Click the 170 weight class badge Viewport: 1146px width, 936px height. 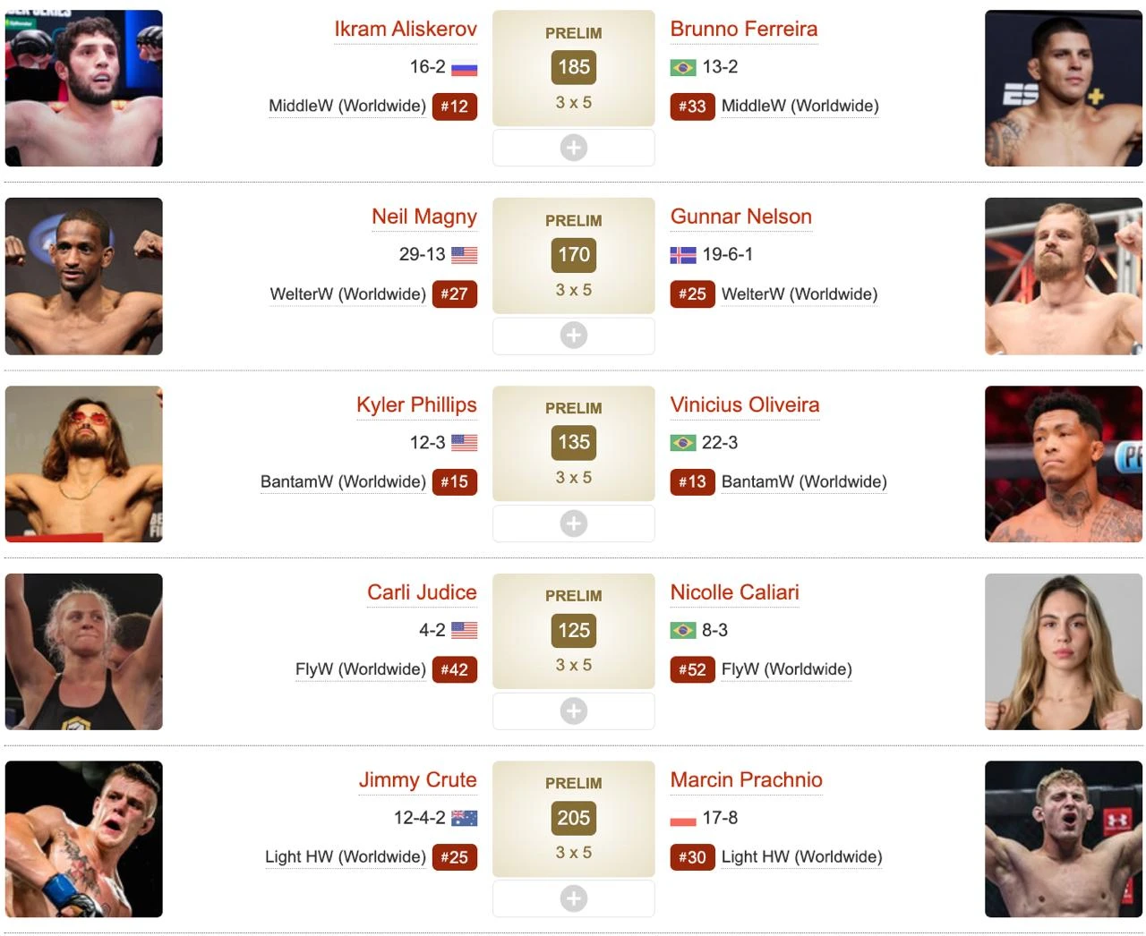(574, 254)
